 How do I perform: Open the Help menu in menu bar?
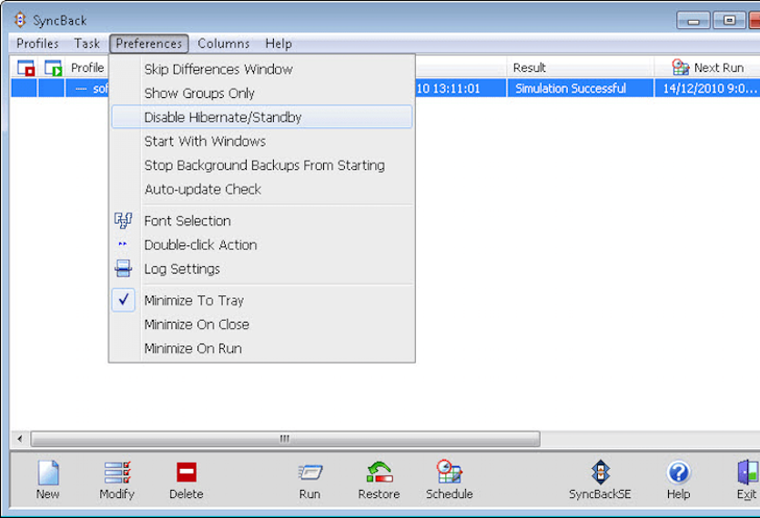[279, 44]
